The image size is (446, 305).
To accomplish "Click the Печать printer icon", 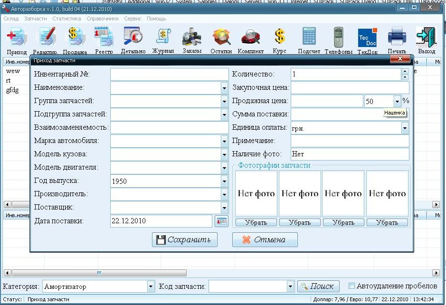I will click(397, 37).
